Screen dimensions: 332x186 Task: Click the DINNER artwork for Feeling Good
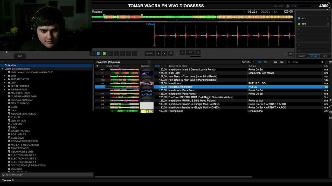click(147, 111)
